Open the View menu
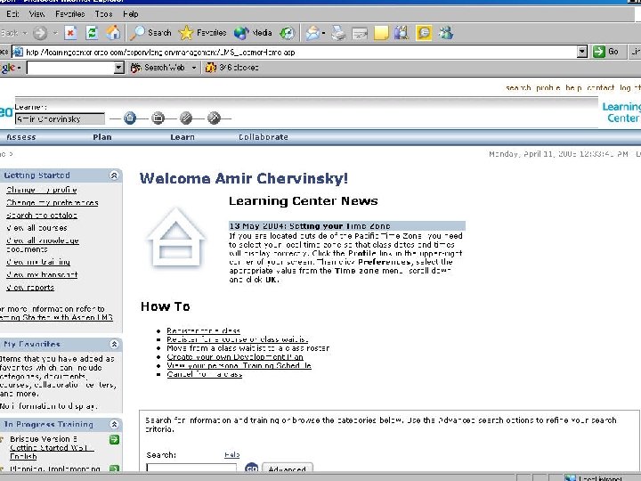The width and height of the screenshot is (641, 481). (x=37, y=14)
